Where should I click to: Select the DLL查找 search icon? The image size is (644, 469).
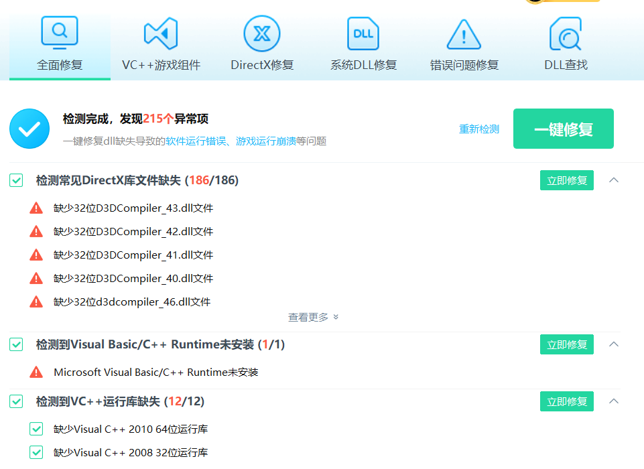565,33
